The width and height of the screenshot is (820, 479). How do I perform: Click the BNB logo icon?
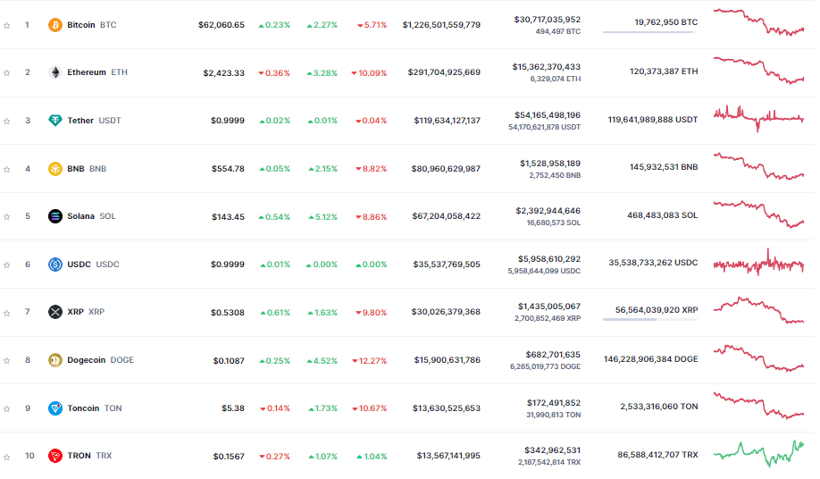point(54,168)
